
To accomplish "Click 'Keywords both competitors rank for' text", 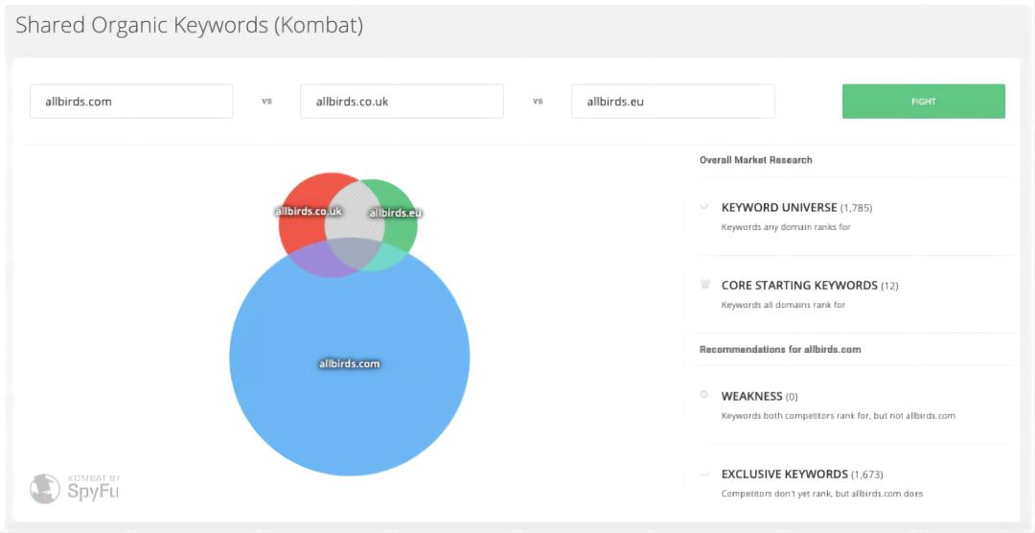I will 839,416.
